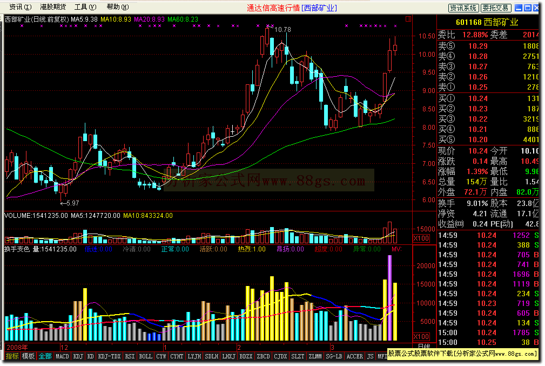Open the 港股期货 menu

tap(53, 7)
